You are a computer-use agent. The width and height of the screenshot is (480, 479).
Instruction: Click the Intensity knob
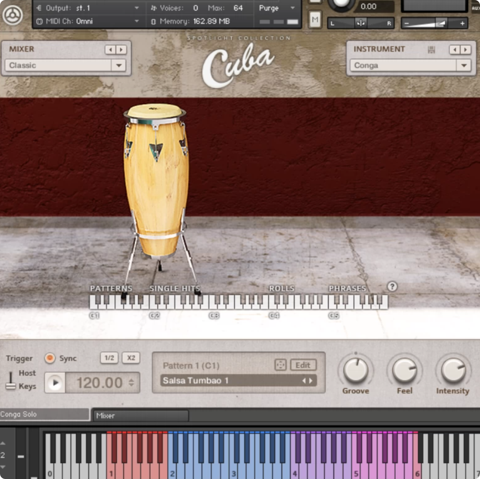pos(453,370)
